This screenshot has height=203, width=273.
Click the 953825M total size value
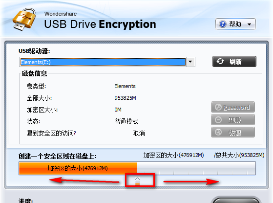click(125, 98)
